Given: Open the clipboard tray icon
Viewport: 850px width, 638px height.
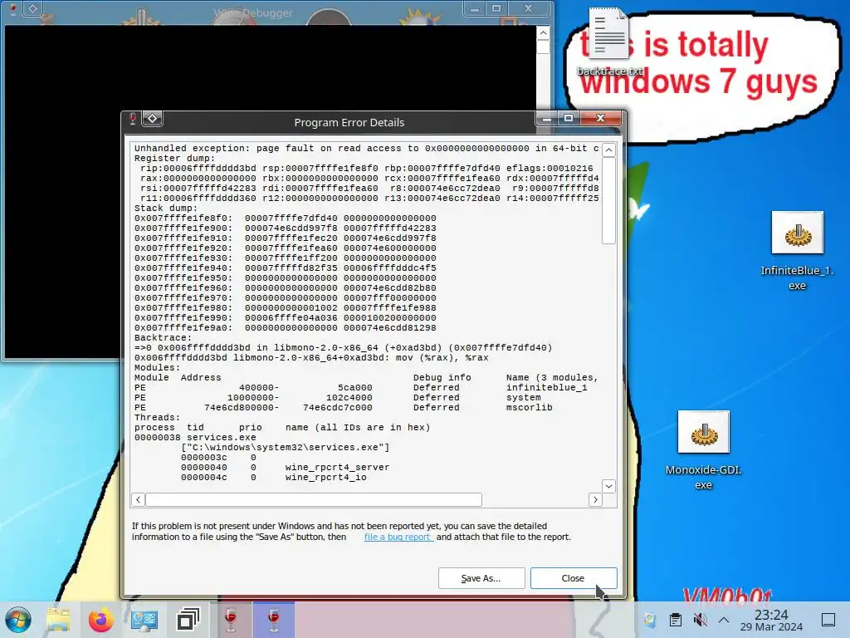Looking at the screenshot, I should [x=676, y=620].
